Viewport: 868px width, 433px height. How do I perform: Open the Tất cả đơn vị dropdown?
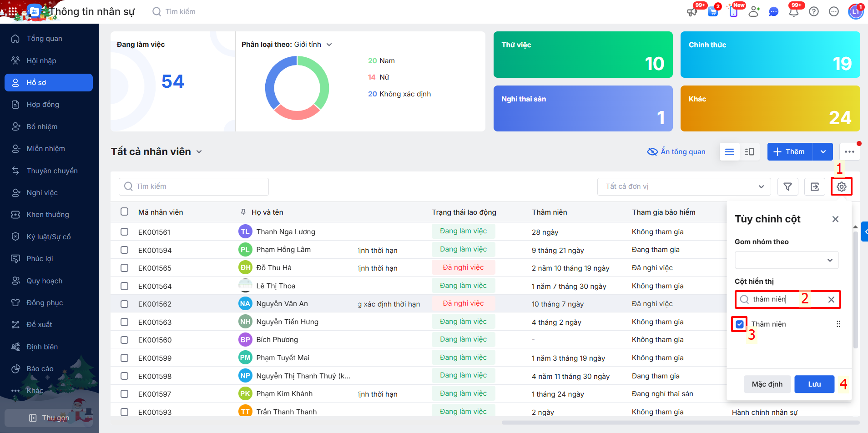684,186
